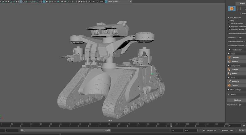Click the Smooth button
Screen dimensions: 246x135
tap(236, 62)
